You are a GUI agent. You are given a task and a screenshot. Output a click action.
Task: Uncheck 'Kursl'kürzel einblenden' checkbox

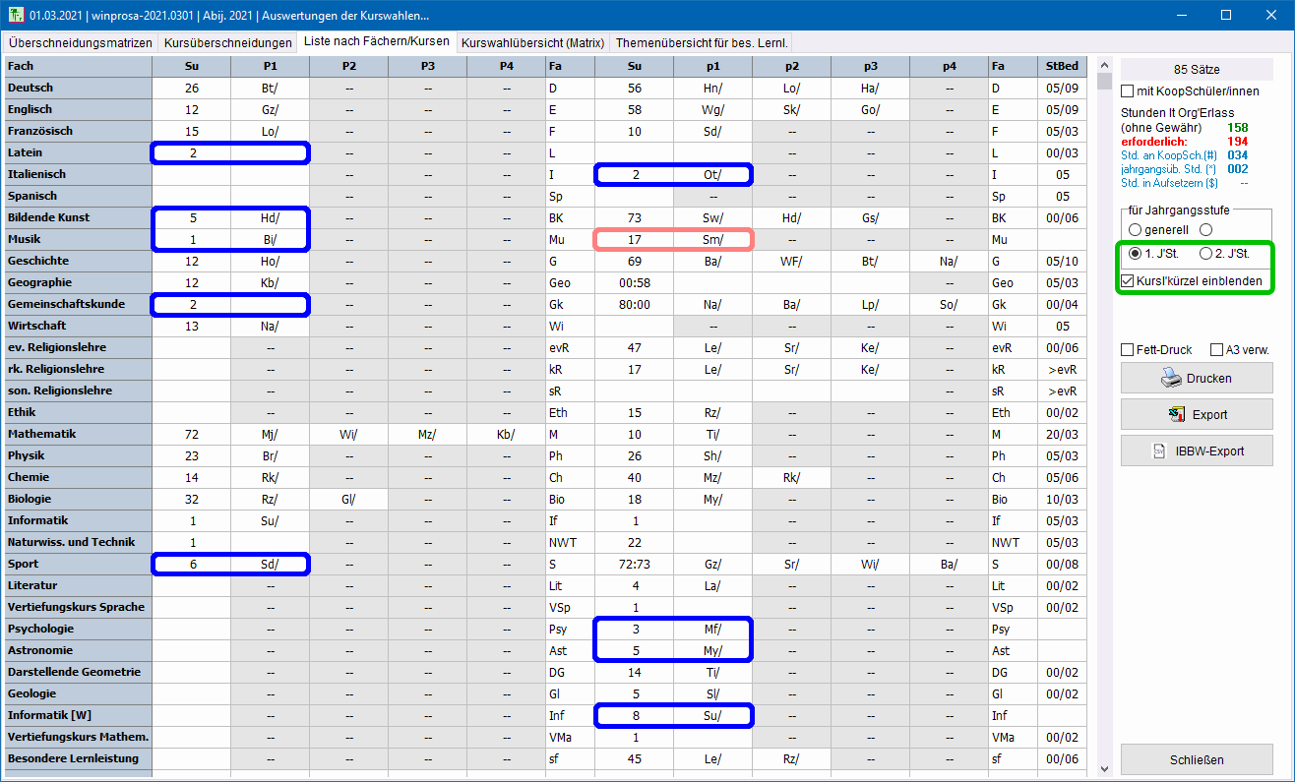click(1128, 280)
